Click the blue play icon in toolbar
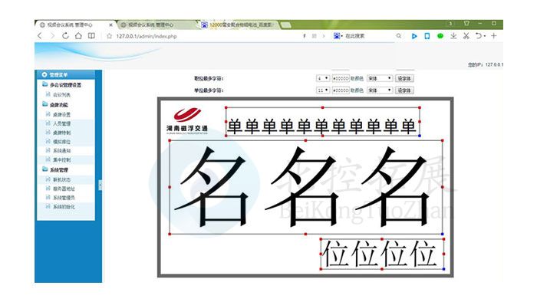The height and width of the screenshot is (302, 537). tap(414, 36)
